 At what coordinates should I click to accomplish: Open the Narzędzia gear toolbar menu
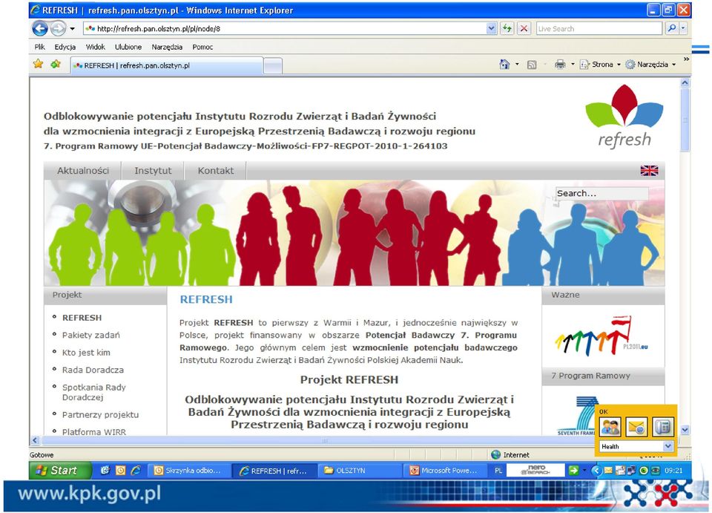pyautogui.click(x=650, y=65)
